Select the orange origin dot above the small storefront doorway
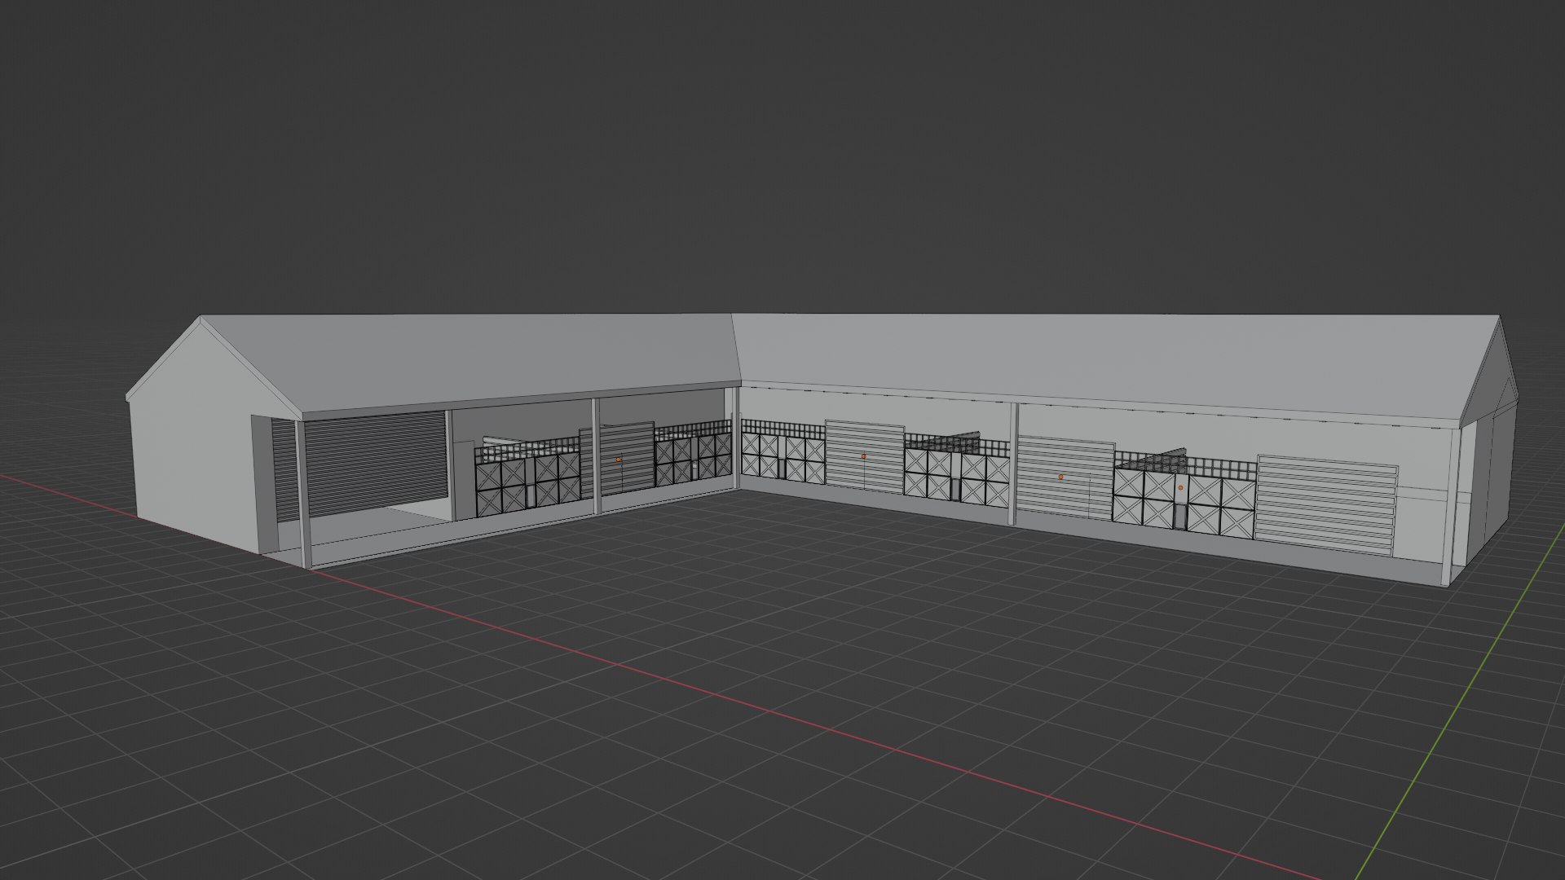This screenshot has height=880, width=1565. click(1180, 487)
